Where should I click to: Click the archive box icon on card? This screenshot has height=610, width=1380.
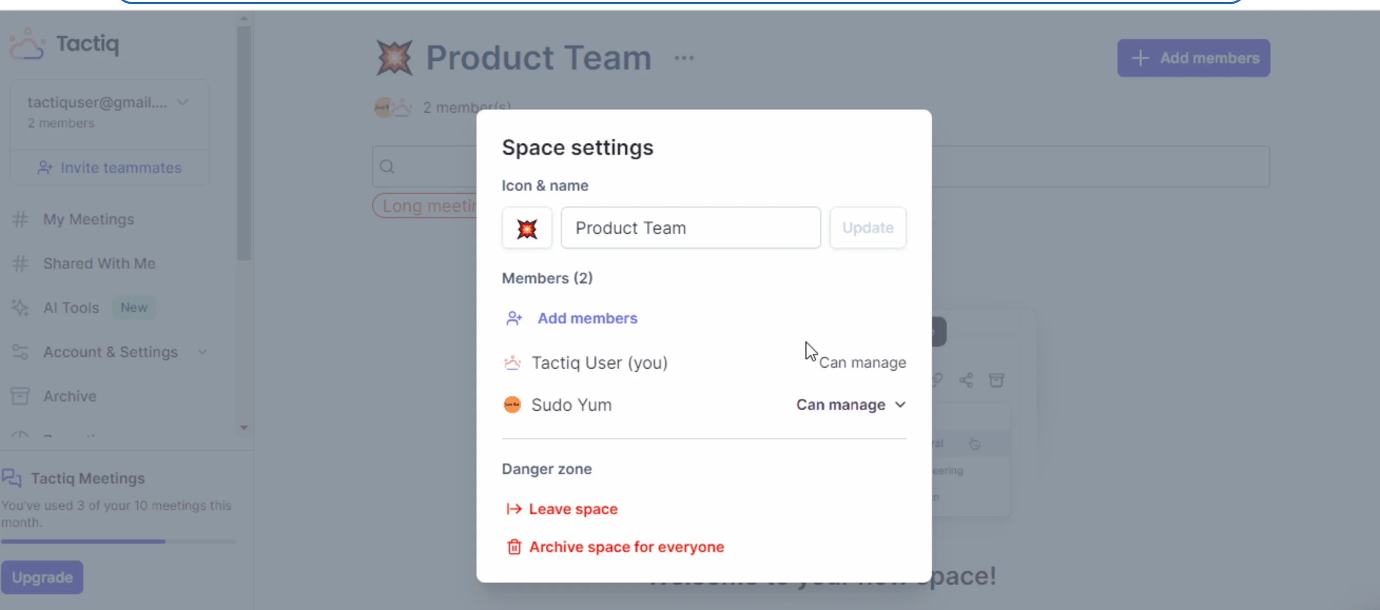coord(996,380)
